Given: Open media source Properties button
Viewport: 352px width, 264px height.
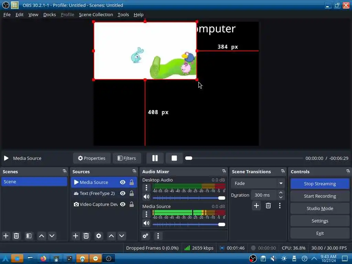Looking at the screenshot, I should tap(91, 158).
